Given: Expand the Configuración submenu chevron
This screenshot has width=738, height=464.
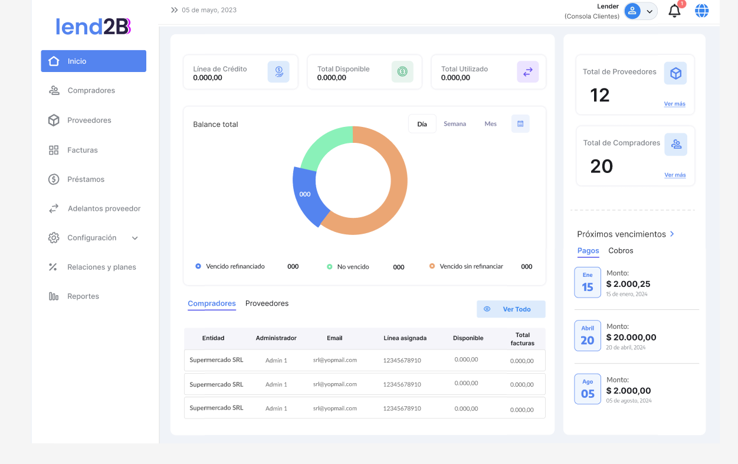Looking at the screenshot, I should pos(135,238).
